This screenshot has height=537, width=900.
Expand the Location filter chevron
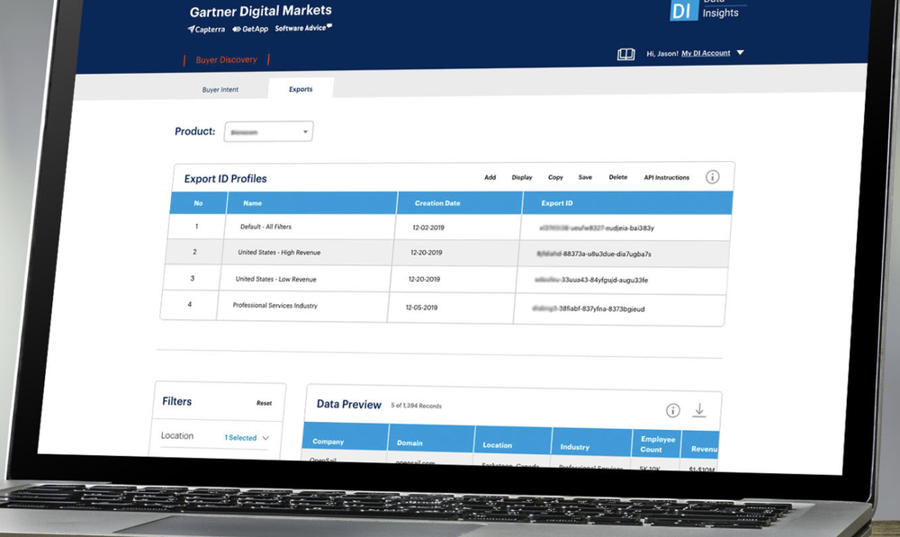pos(265,438)
